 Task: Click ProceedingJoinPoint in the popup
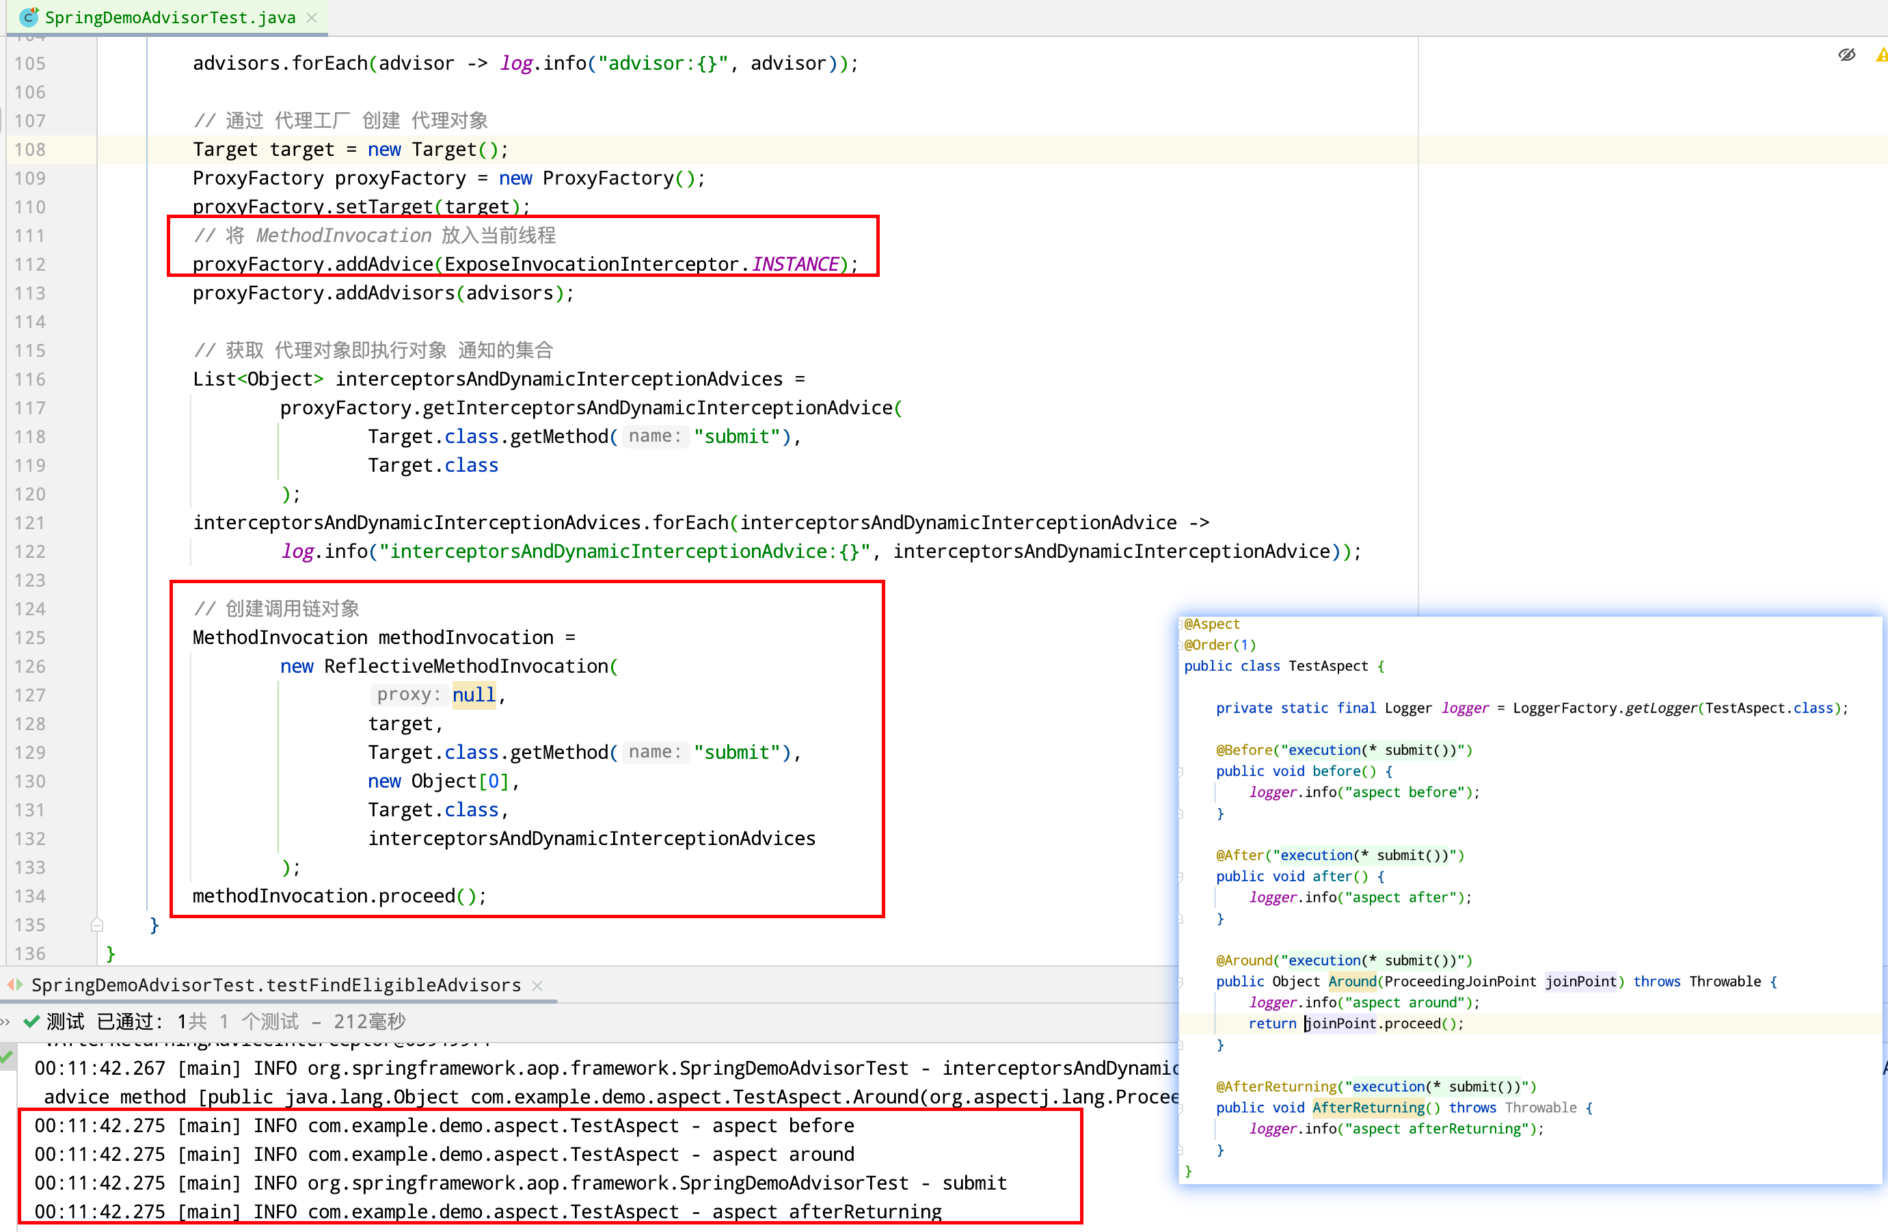tap(1459, 982)
